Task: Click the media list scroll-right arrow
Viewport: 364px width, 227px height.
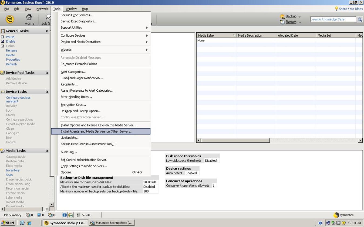Action: click(x=360, y=140)
